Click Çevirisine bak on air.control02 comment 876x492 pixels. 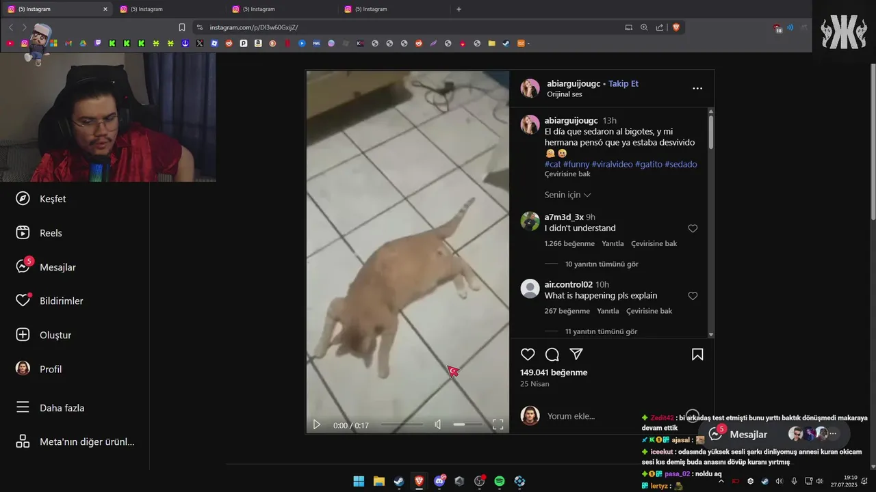tap(649, 311)
